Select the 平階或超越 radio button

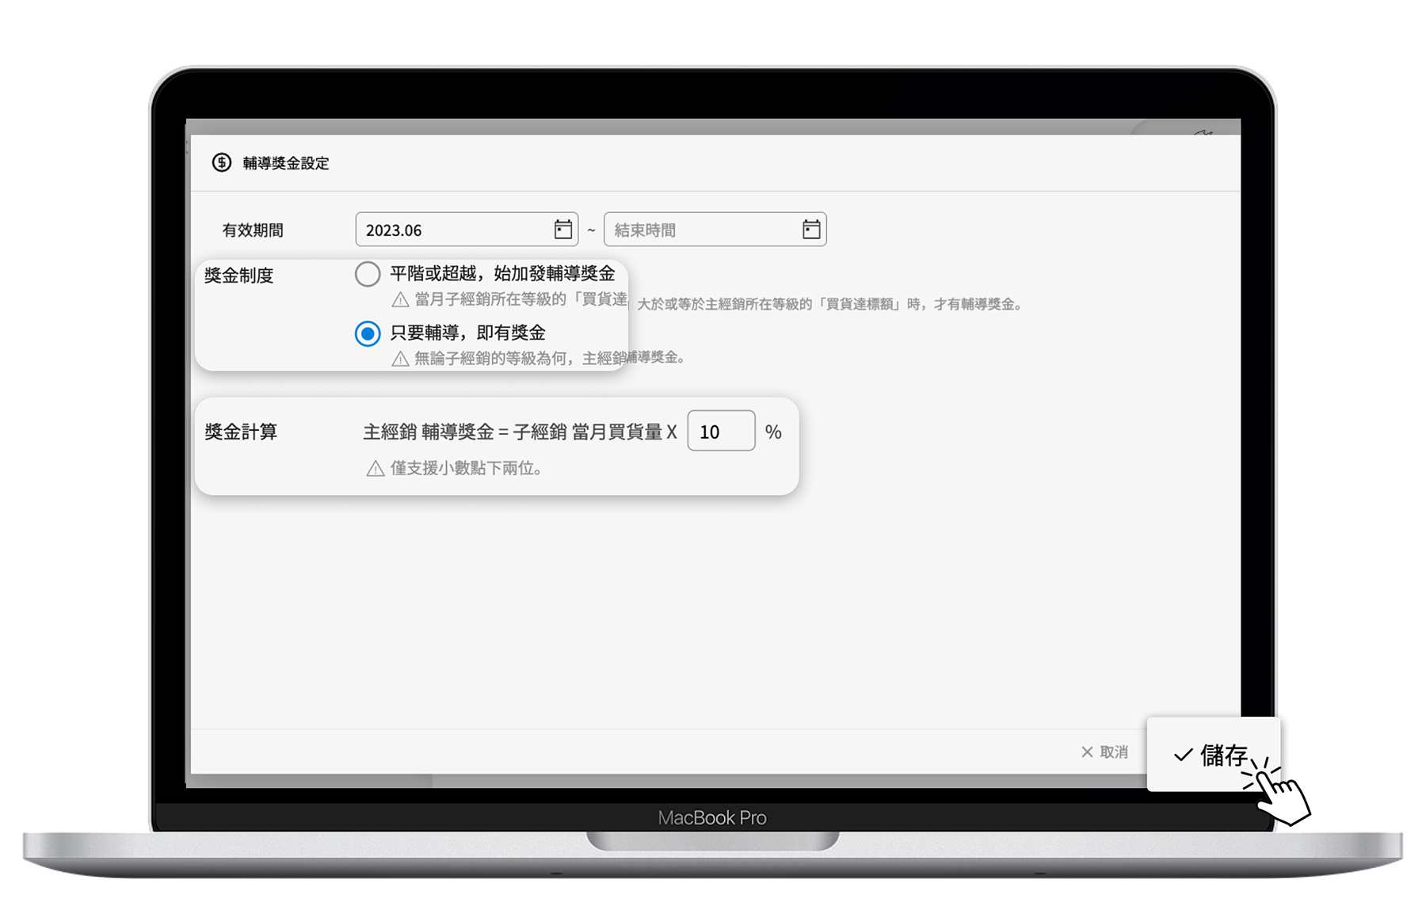368,274
